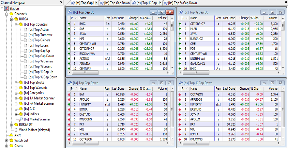Expand the [bs] A-Z folder
Viewport: 288px width, 148px height.
tap(16, 109)
